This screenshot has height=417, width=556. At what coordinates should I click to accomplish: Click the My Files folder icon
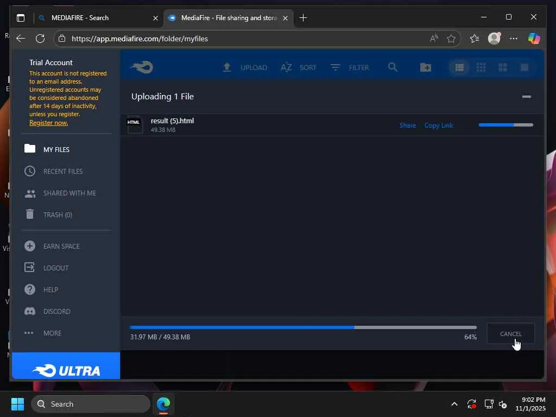(x=30, y=148)
